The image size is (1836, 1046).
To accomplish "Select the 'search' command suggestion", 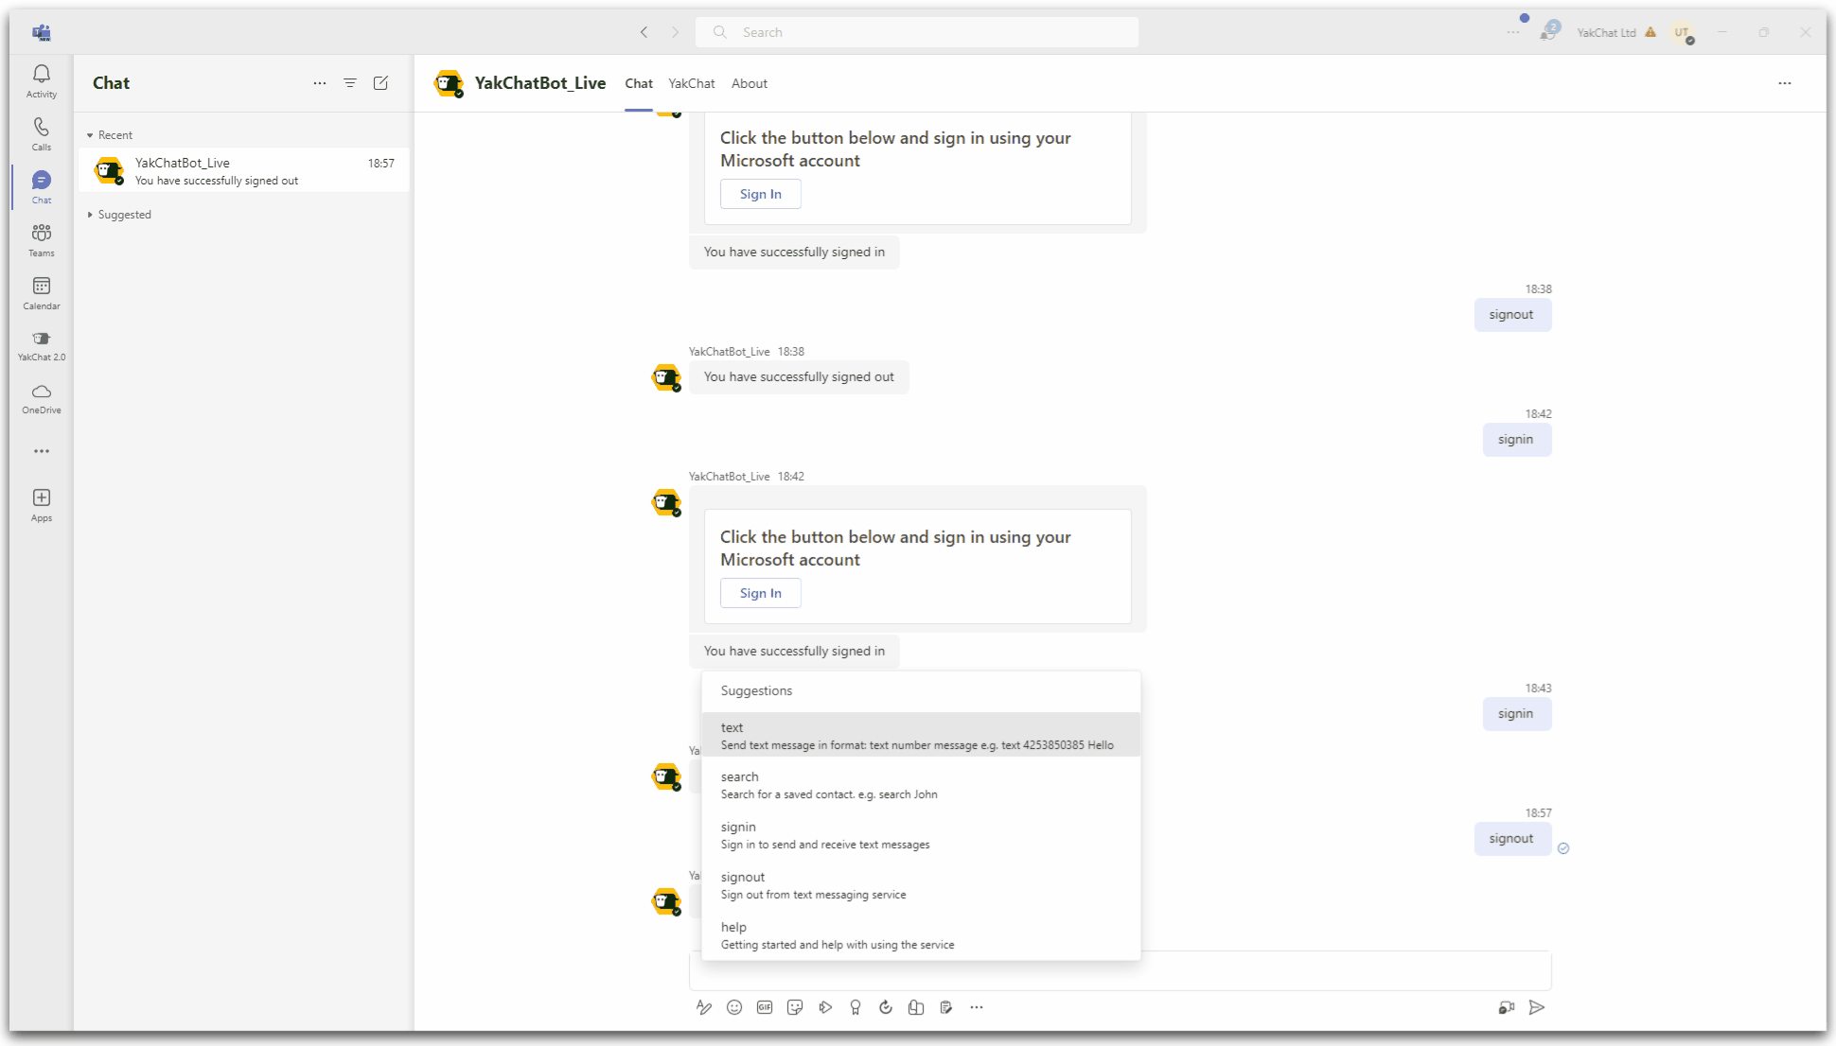I will 921,785.
